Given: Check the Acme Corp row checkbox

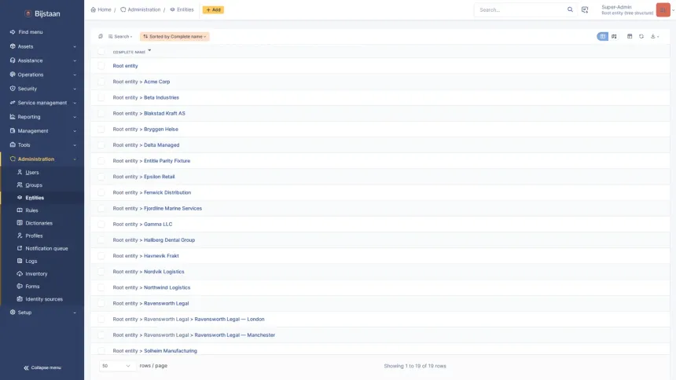Looking at the screenshot, I should (101, 82).
